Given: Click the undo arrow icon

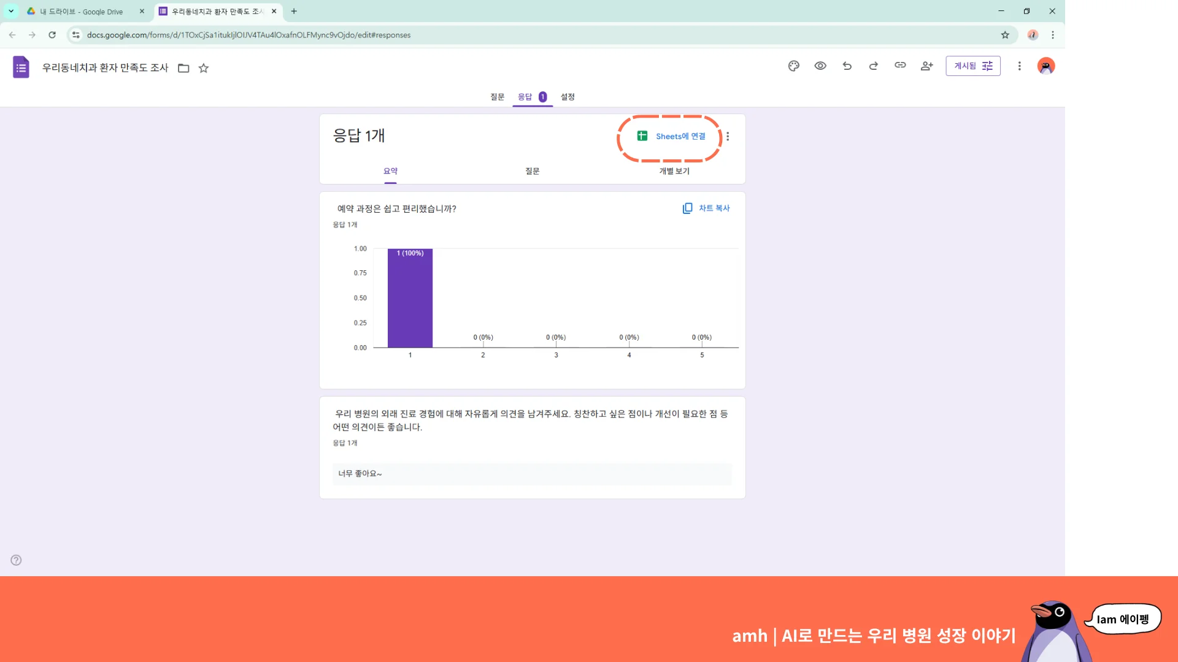Looking at the screenshot, I should (x=847, y=66).
